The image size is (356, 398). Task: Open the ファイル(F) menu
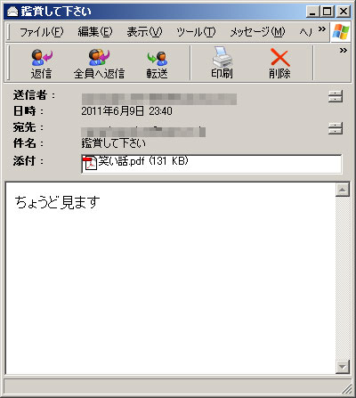click(x=42, y=32)
